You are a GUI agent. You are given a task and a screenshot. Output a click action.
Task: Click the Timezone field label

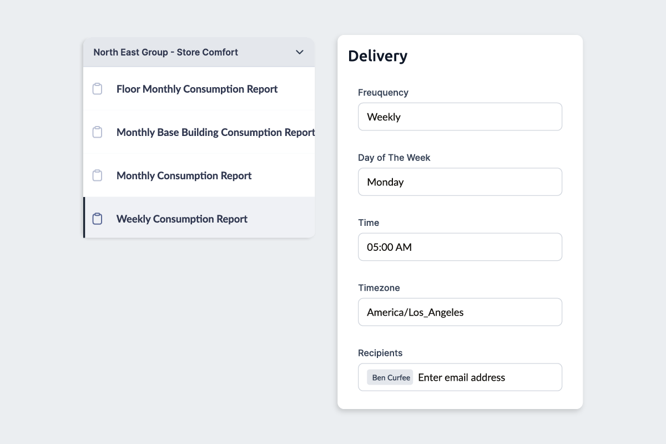[379, 287]
